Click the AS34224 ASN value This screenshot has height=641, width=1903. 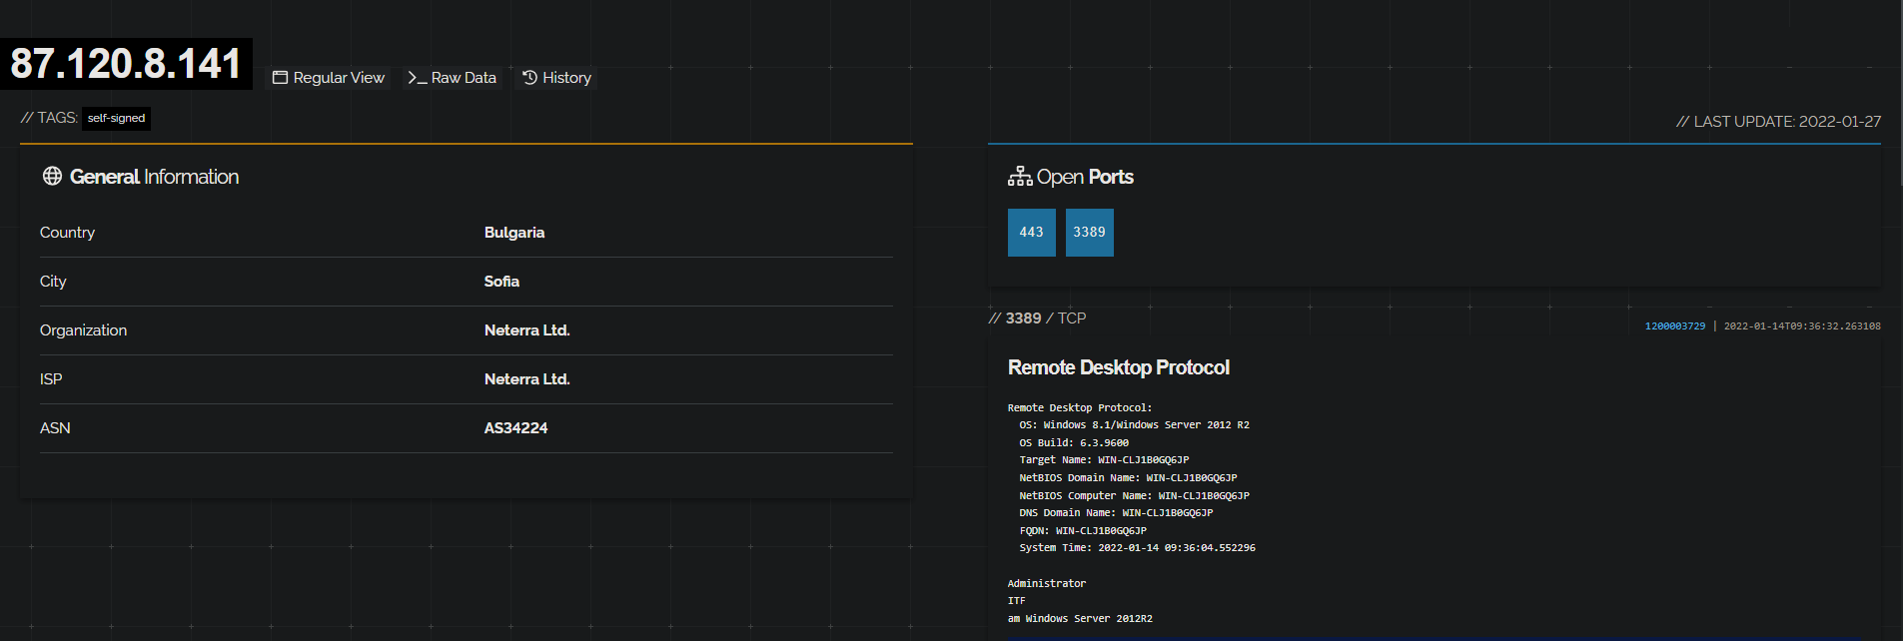pyautogui.click(x=515, y=428)
